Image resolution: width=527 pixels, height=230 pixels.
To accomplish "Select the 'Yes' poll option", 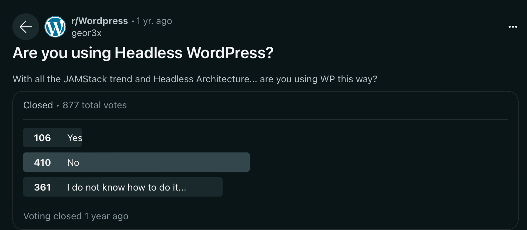I will (75, 138).
